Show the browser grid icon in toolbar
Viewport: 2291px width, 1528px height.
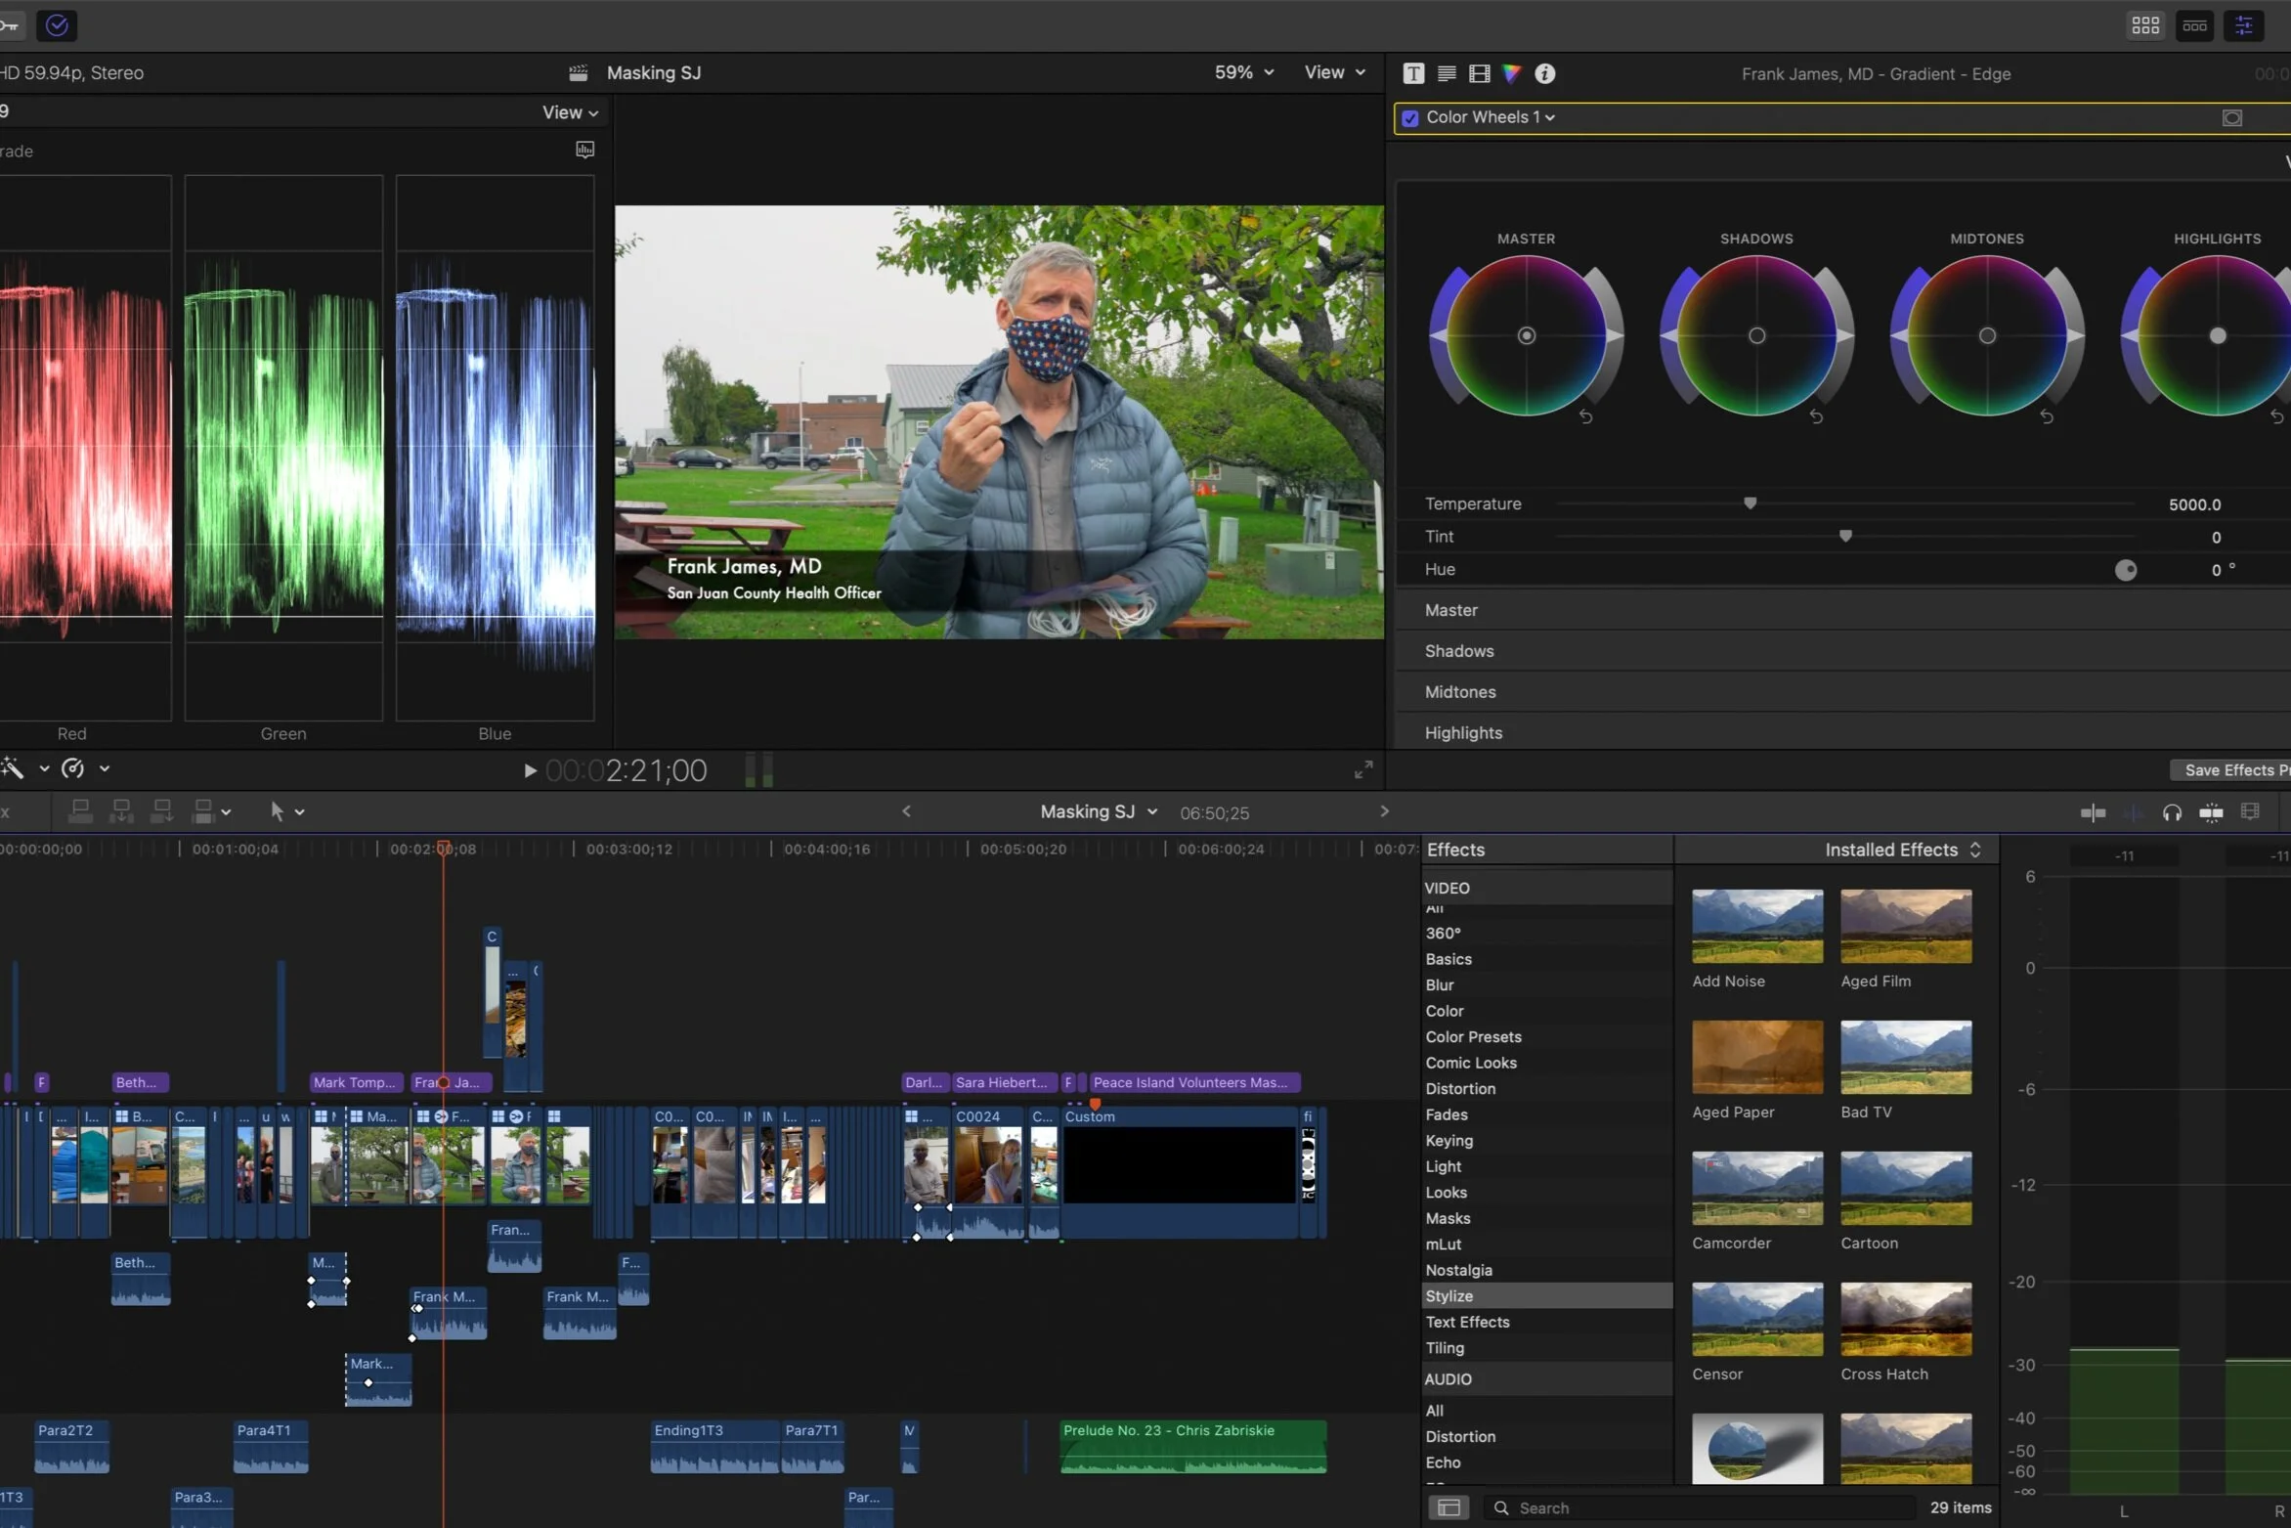coord(2145,25)
